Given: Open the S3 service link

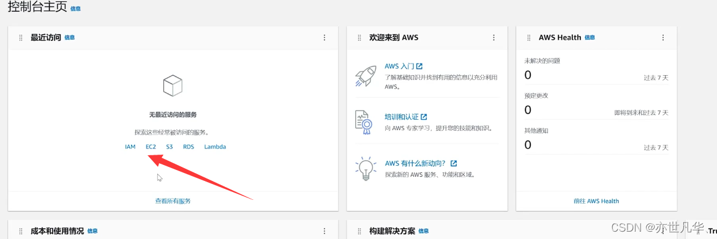Looking at the screenshot, I should click(x=170, y=147).
